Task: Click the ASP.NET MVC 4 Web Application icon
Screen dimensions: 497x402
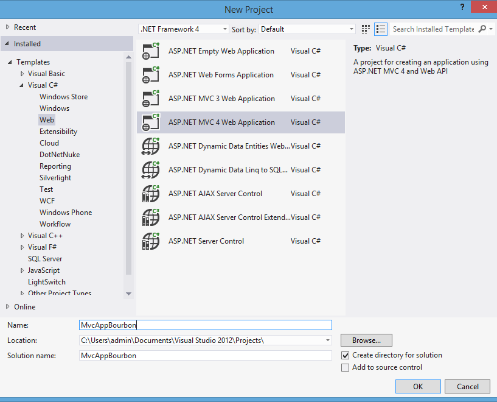Action: coord(150,122)
